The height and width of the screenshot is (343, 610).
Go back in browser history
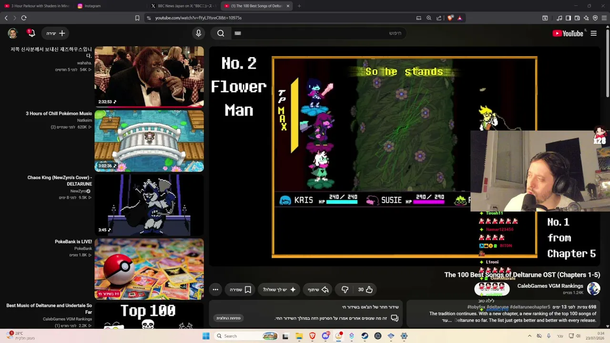6,18
